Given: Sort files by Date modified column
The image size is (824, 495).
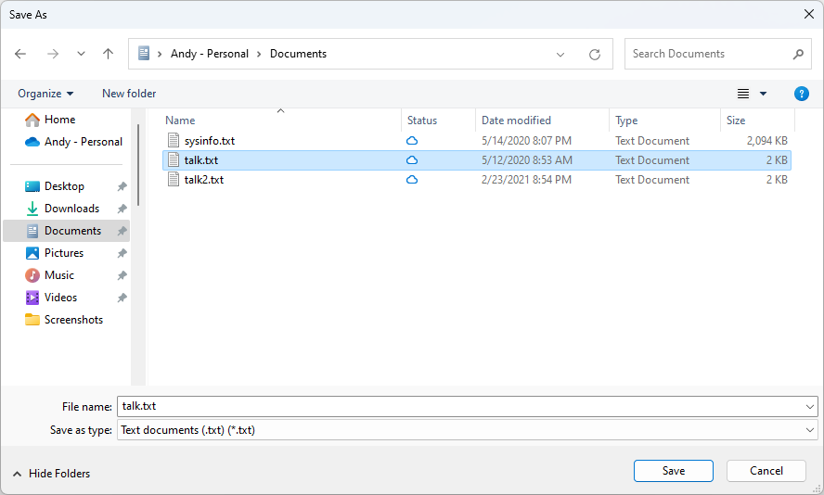Looking at the screenshot, I should click(x=516, y=121).
